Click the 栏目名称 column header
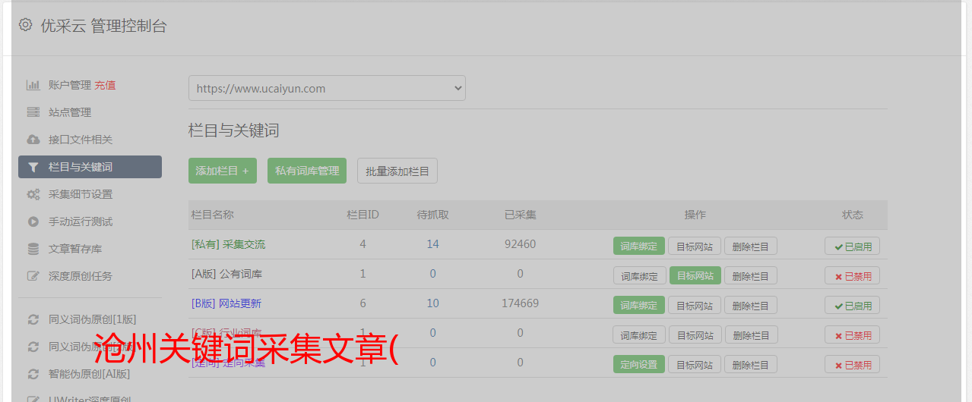This screenshot has height=402, width=972. 213,215
